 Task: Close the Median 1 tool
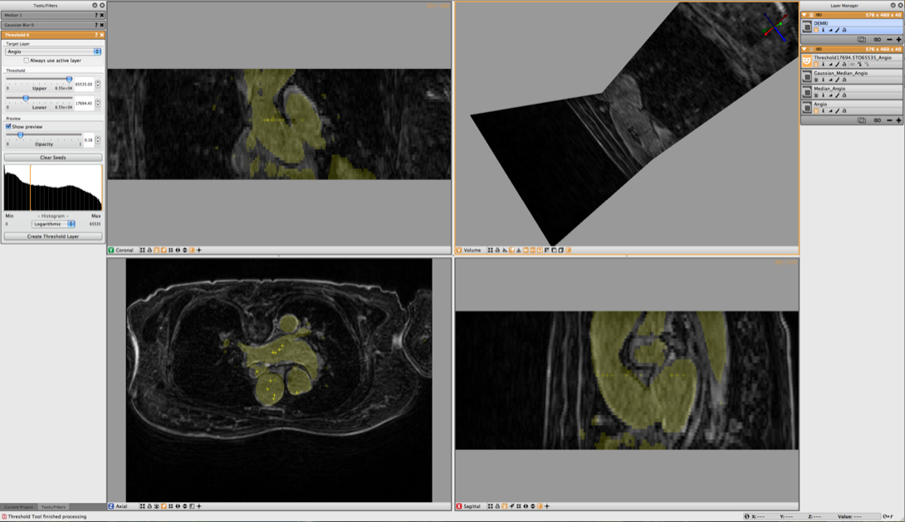tap(101, 15)
